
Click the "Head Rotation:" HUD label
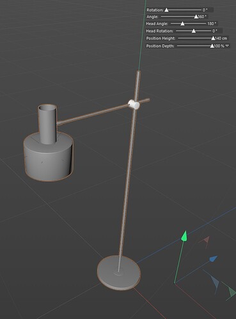click(159, 31)
